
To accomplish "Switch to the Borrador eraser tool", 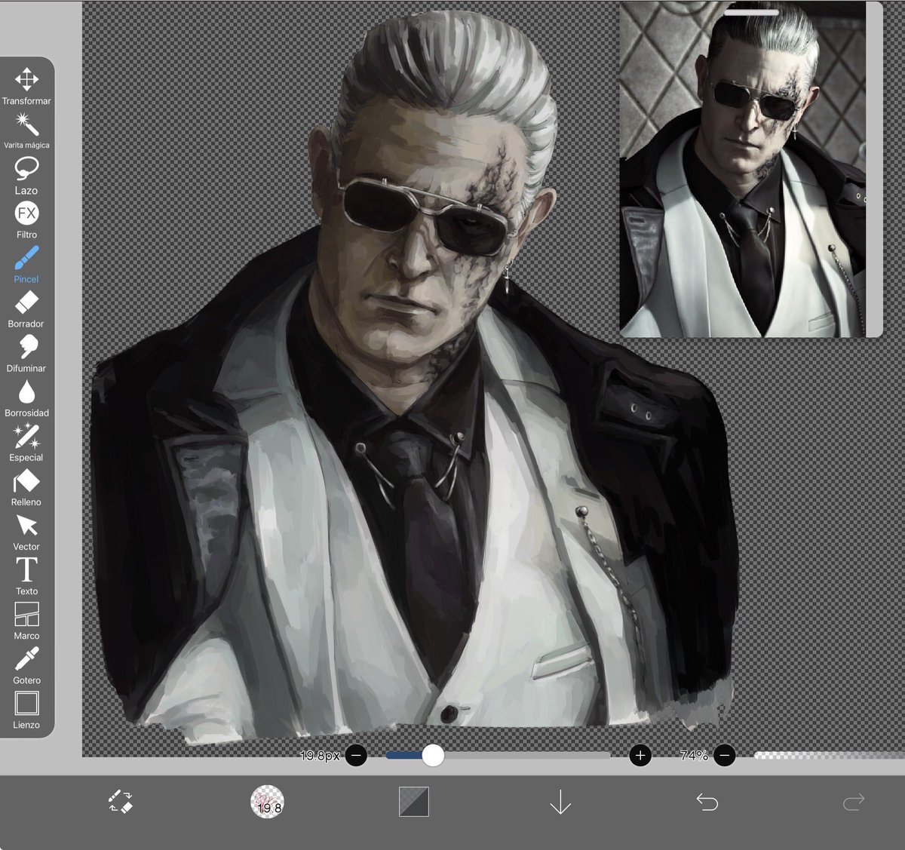I will pyautogui.click(x=26, y=309).
